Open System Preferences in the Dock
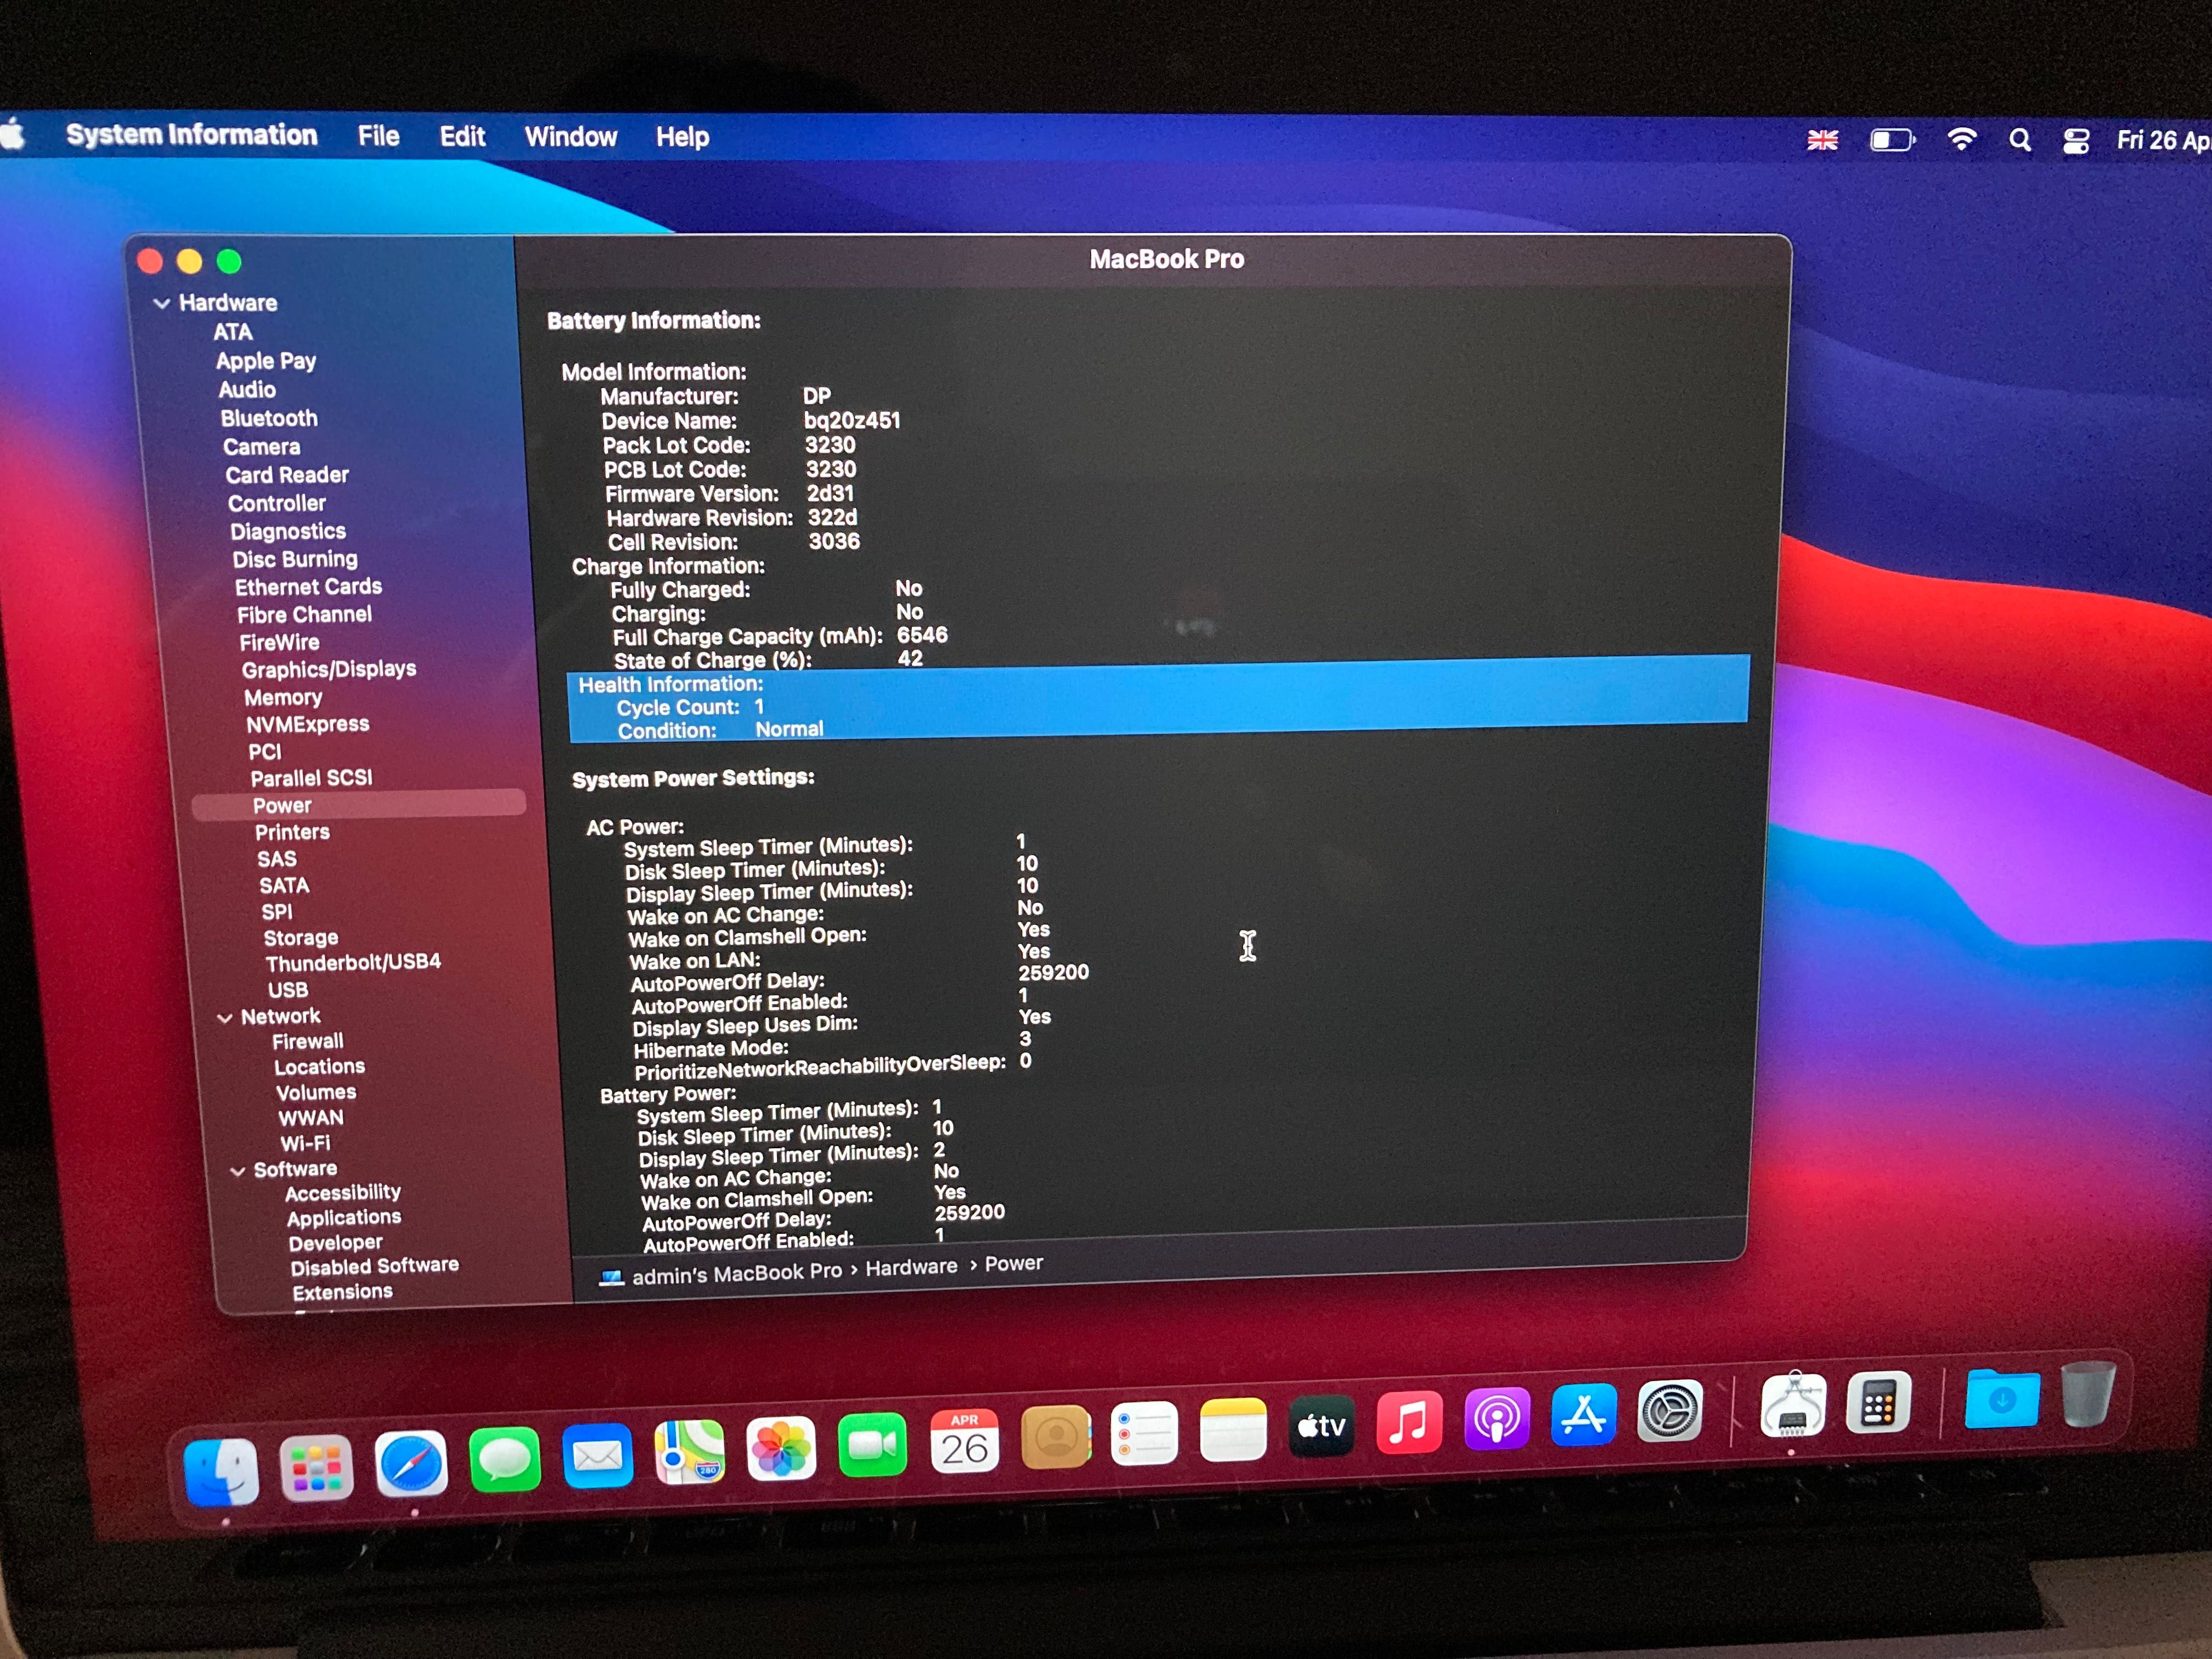 click(x=1670, y=1410)
